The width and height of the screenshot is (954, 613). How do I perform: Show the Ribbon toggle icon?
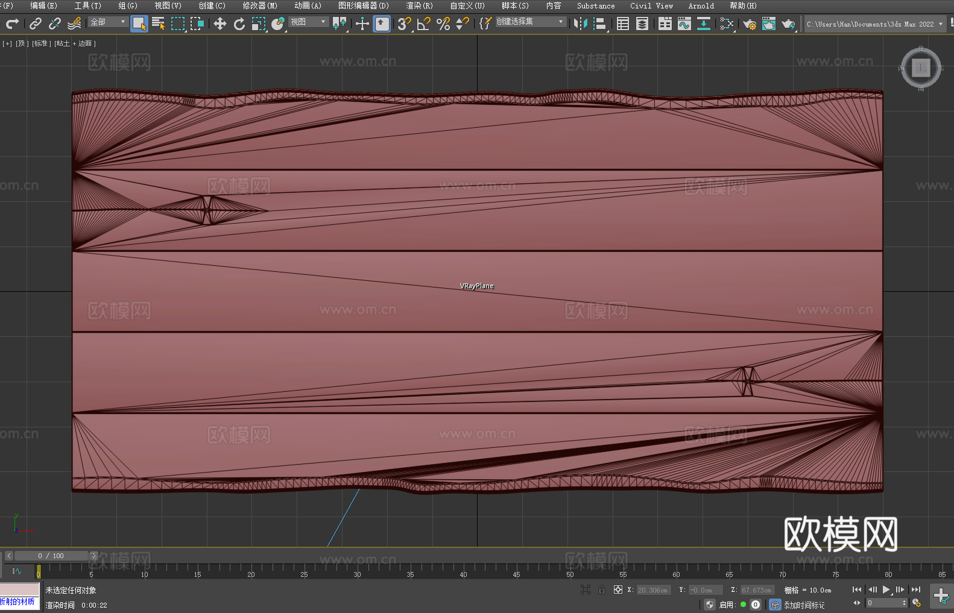click(665, 24)
